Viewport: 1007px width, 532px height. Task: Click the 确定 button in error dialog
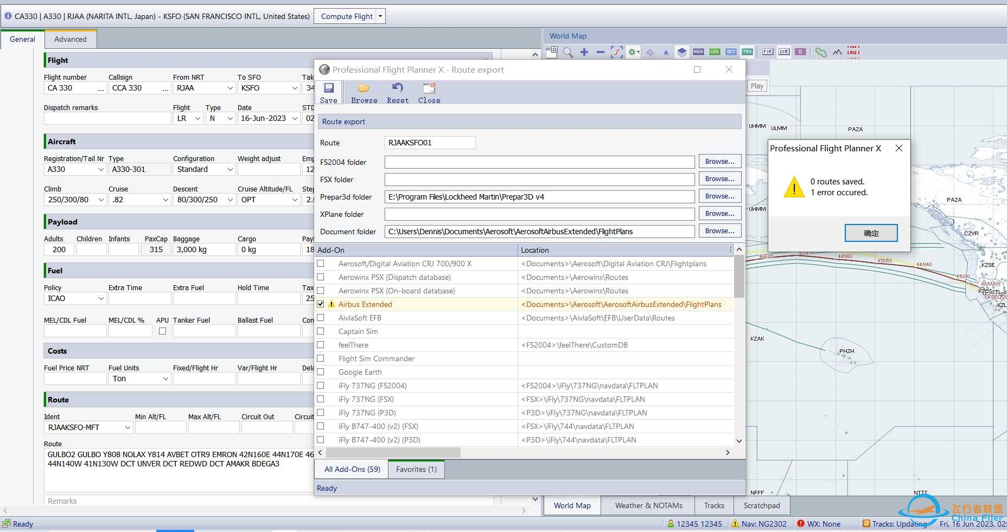pyautogui.click(x=871, y=233)
